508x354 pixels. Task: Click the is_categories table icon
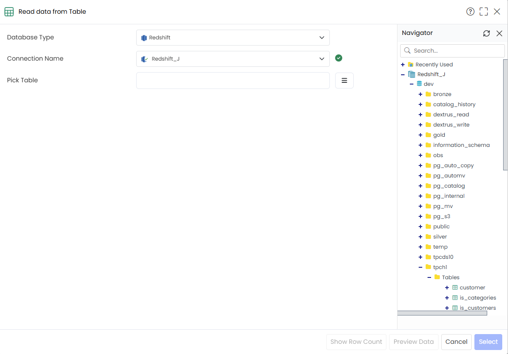pyautogui.click(x=455, y=298)
